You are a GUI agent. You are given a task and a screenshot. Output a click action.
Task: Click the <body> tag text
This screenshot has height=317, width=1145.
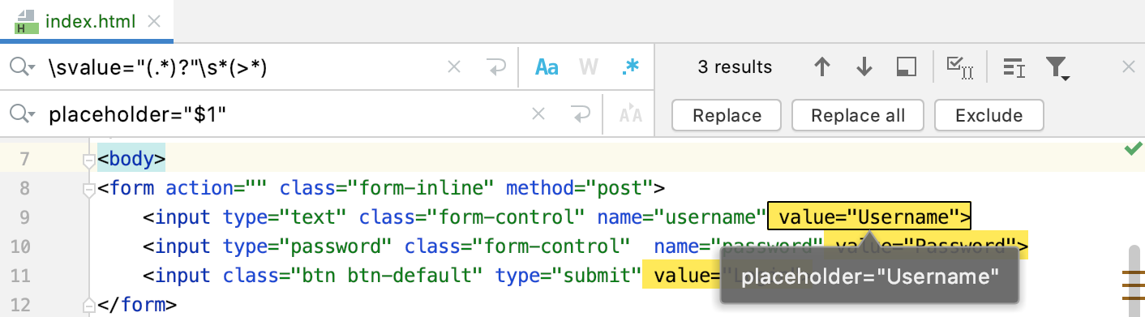pos(131,159)
